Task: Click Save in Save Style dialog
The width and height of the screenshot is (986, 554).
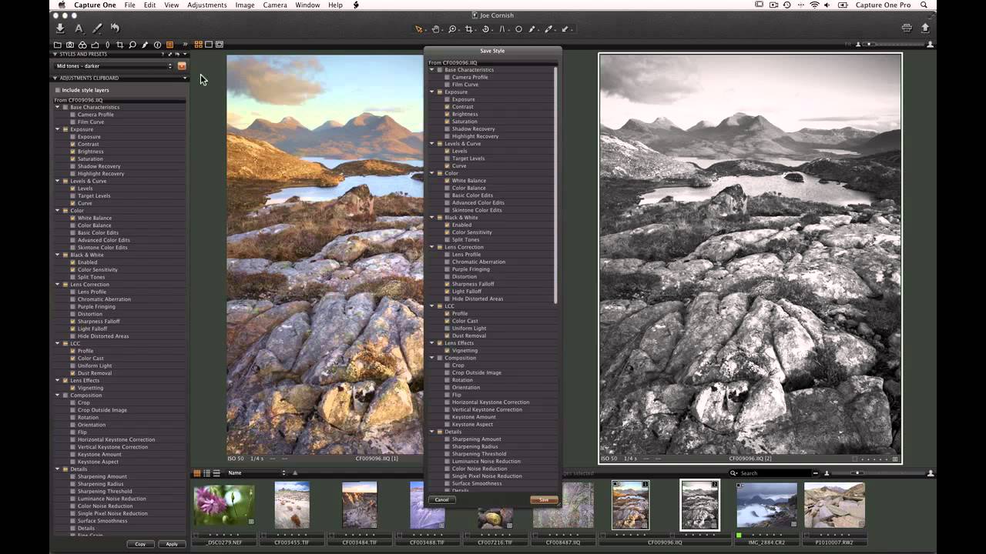Action: click(544, 499)
